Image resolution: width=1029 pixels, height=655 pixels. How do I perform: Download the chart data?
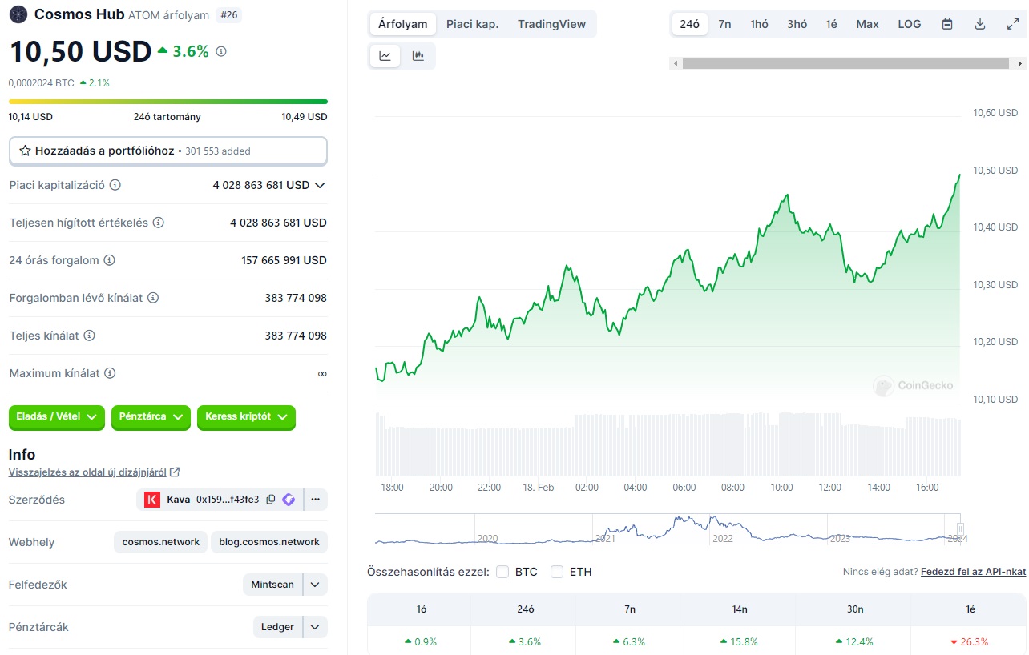coord(980,24)
